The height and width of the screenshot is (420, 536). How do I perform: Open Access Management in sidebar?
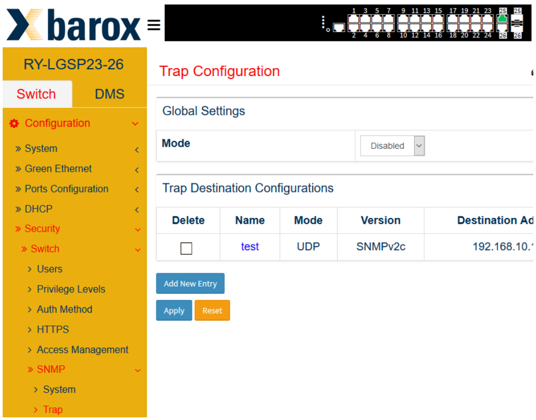(82, 350)
